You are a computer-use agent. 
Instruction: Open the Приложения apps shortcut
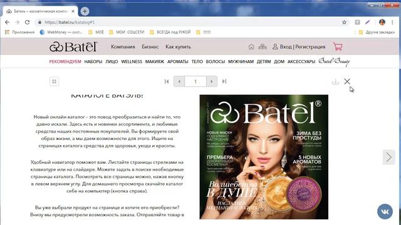coord(19,32)
